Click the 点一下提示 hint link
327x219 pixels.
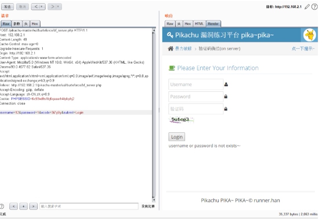303,48
